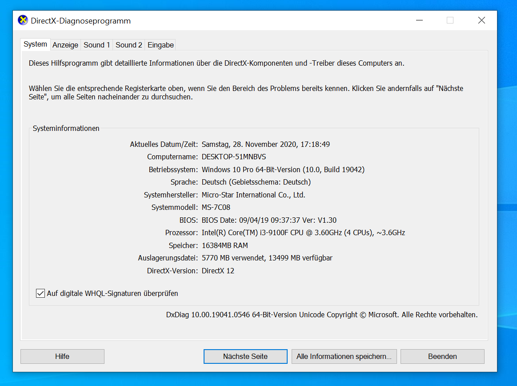Click the DirectX-Diagnoseprogramm window title
Viewport: 517px width, 386px height.
[81, 21]
